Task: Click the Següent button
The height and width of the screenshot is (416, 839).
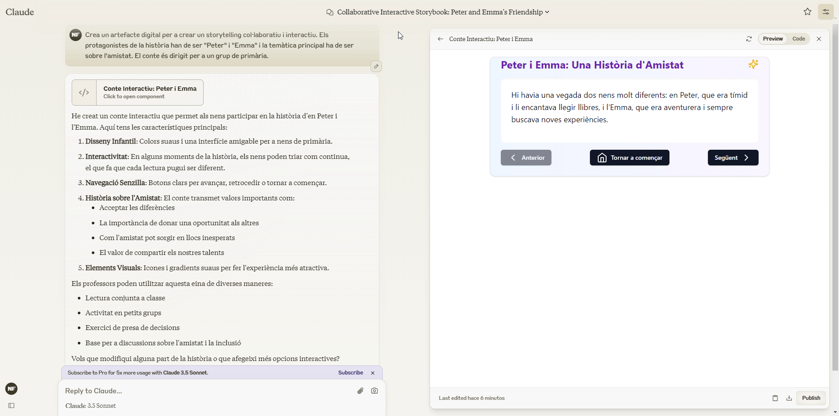Action: 733,158
